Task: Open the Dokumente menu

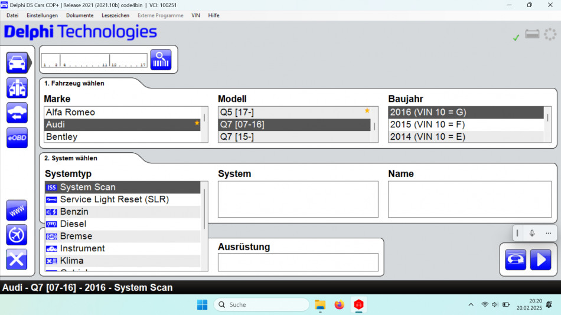Action: tap(80, 15)
